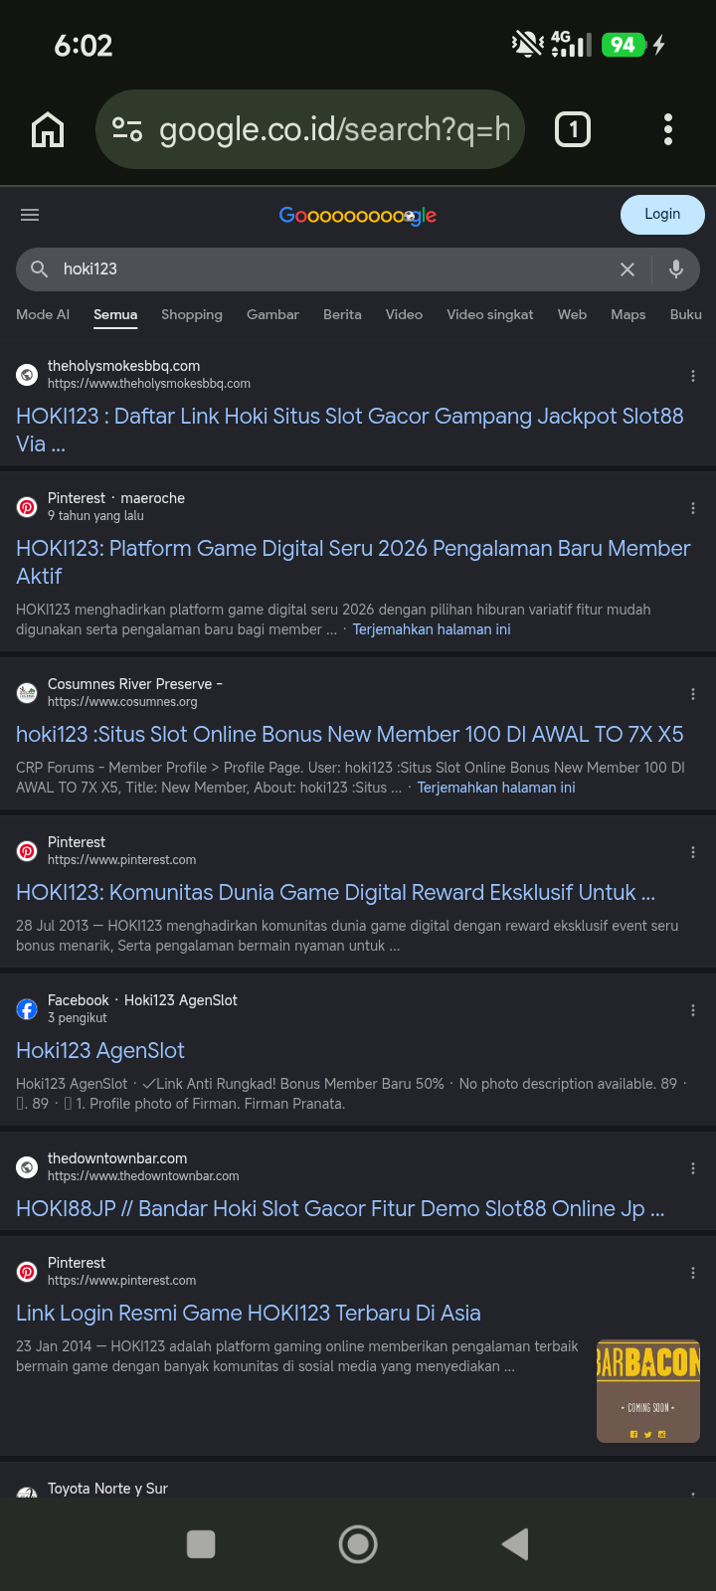Screen dimensions: 716x1591
Task: Switch to Buku tab
Action: coord(686,314)
